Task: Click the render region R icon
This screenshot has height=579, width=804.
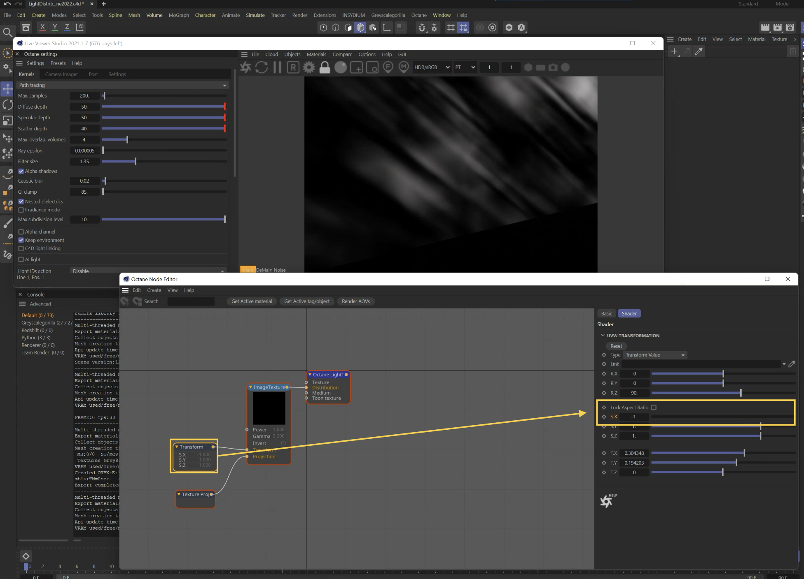Action: click(293, 67)
